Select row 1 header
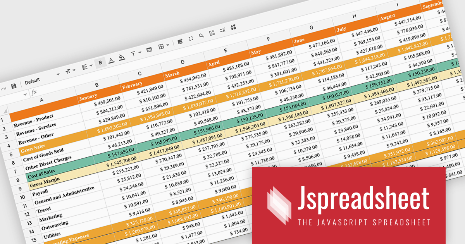 tap(5, 120)
